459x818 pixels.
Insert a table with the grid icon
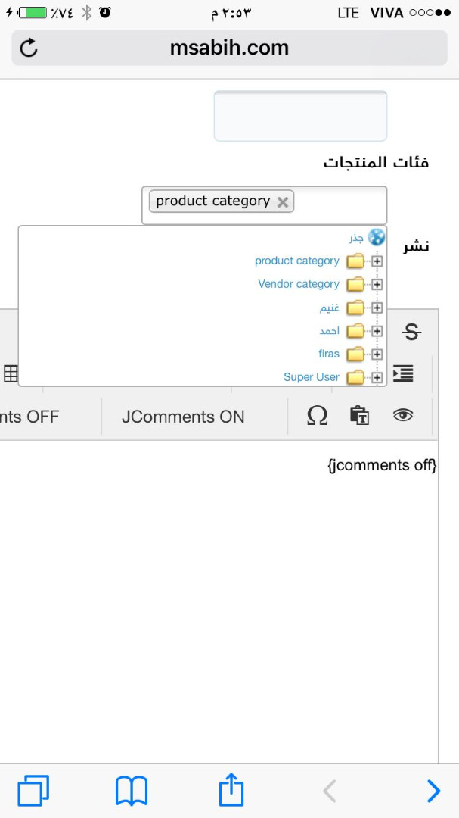tap(11, 373)
